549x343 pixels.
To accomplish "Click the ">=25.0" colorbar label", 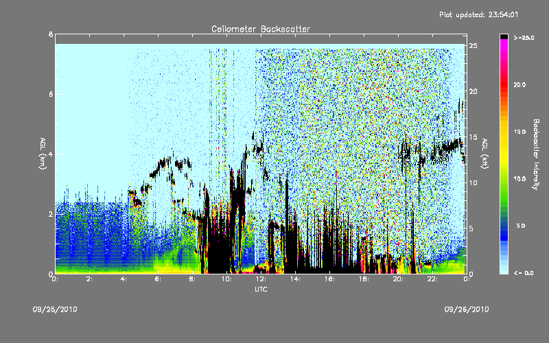I will click(524, 38).
